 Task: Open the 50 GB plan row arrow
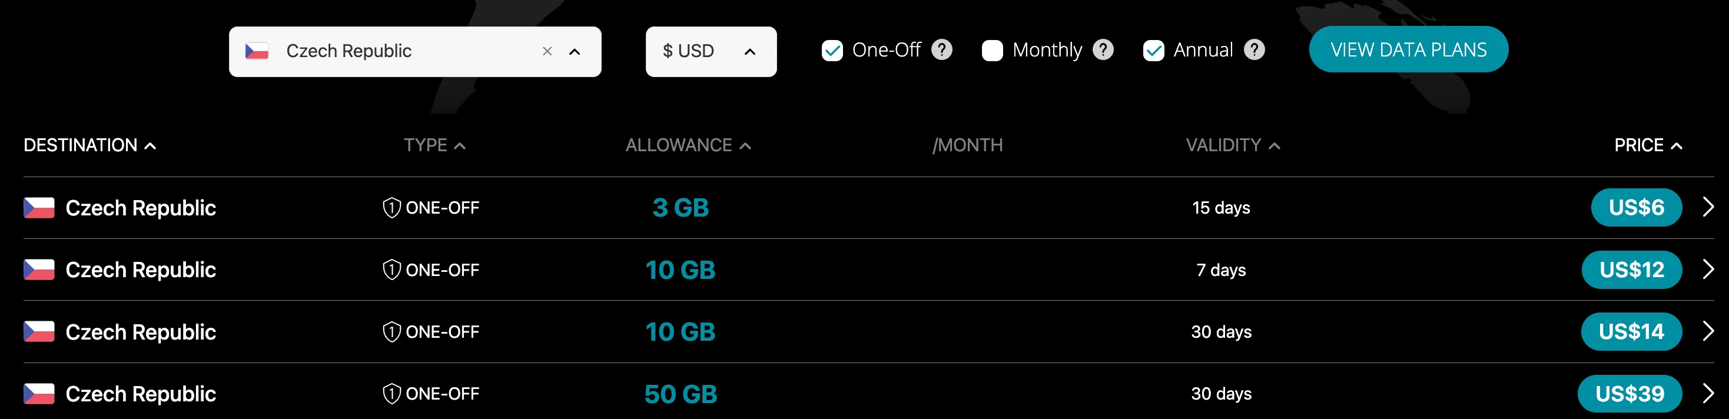point(1708,394)
